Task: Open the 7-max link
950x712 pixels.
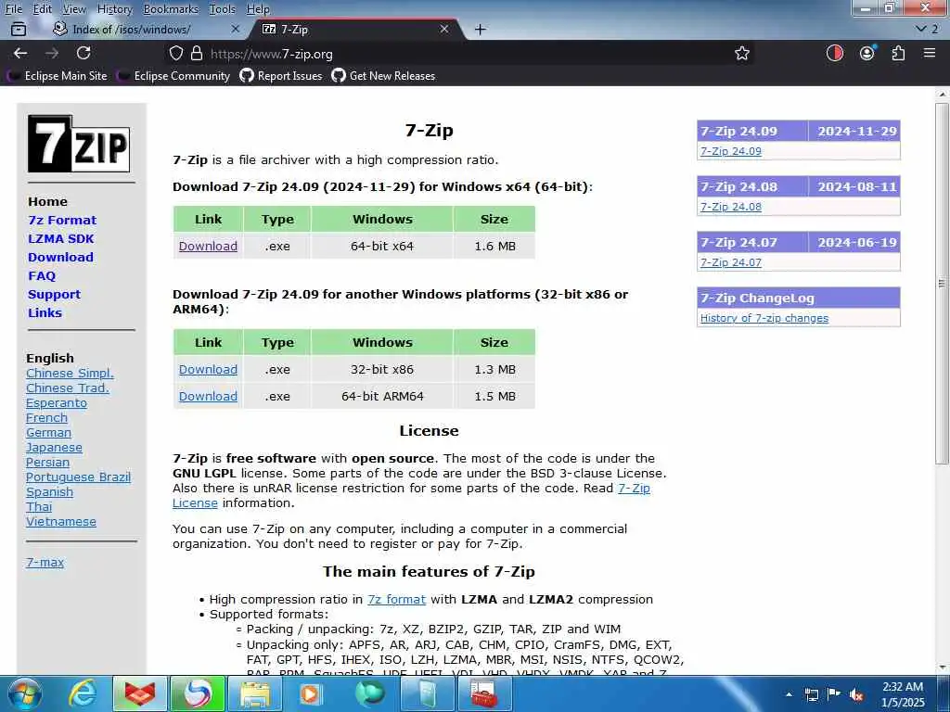Action: click(45, 562)
